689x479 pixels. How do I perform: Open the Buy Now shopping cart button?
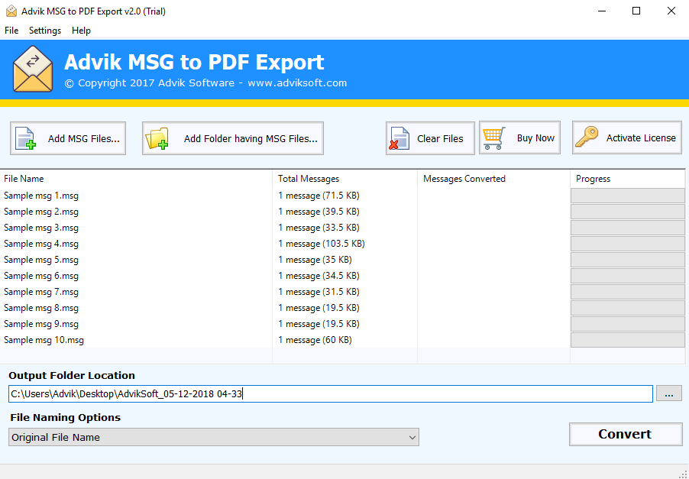(x=520, y=138)
